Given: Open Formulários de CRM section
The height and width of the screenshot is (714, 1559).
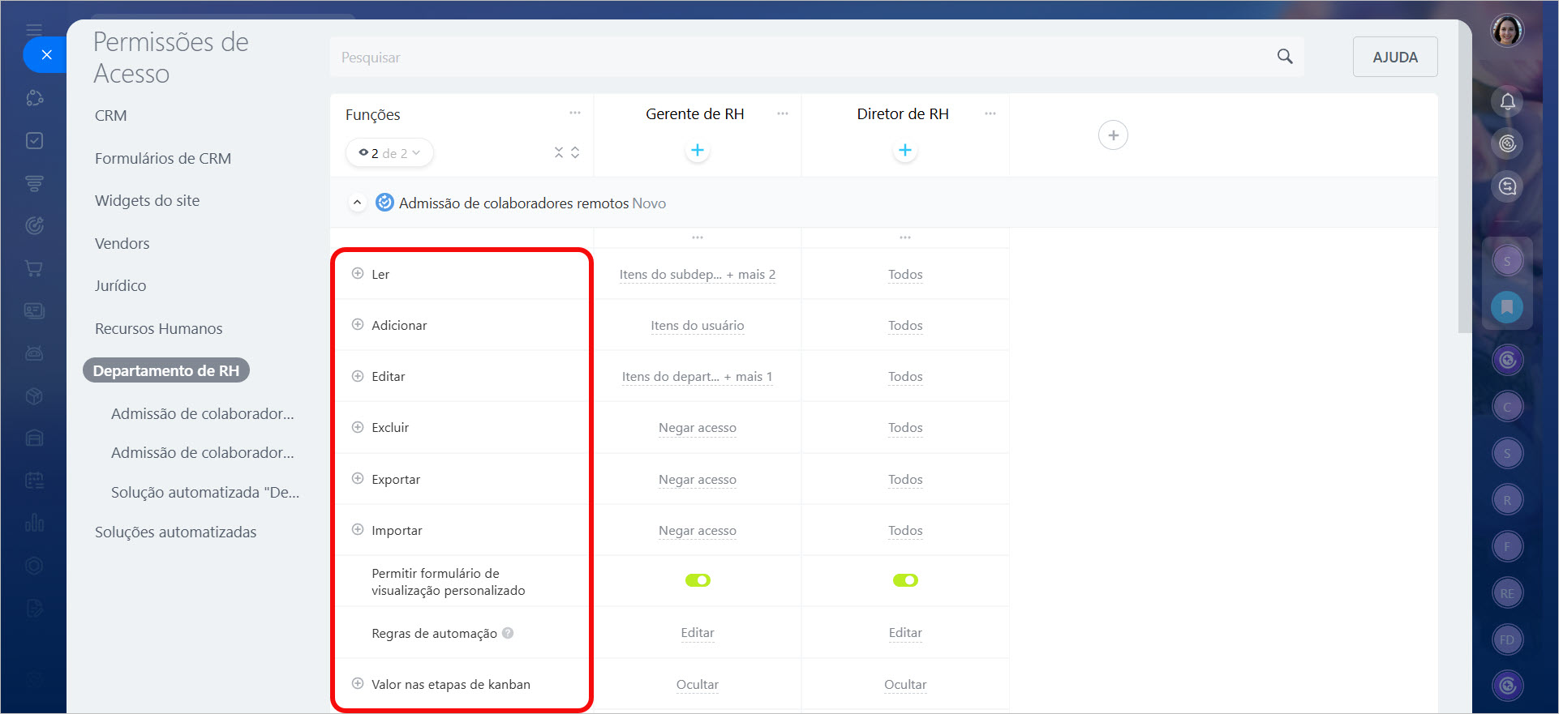Looking at the screenshot, I should click(x=163, y=158).
